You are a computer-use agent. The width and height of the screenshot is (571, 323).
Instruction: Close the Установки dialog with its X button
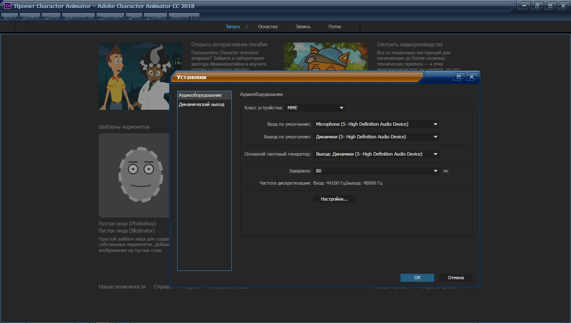(x=471, y=77)
